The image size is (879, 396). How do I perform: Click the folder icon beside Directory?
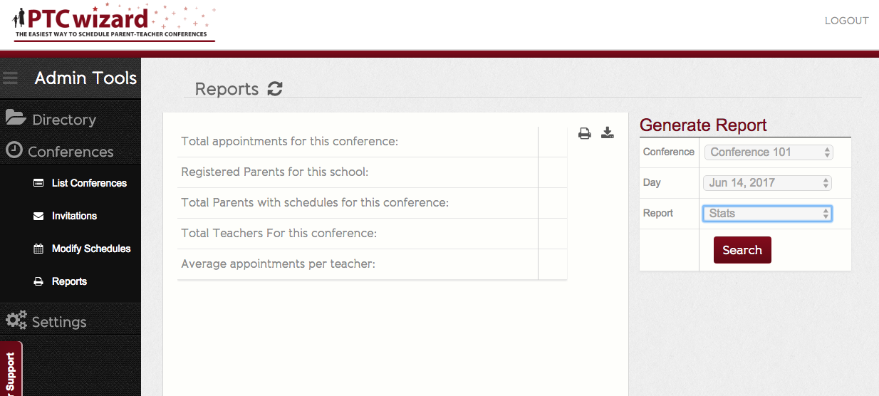[x=16, y=118]
